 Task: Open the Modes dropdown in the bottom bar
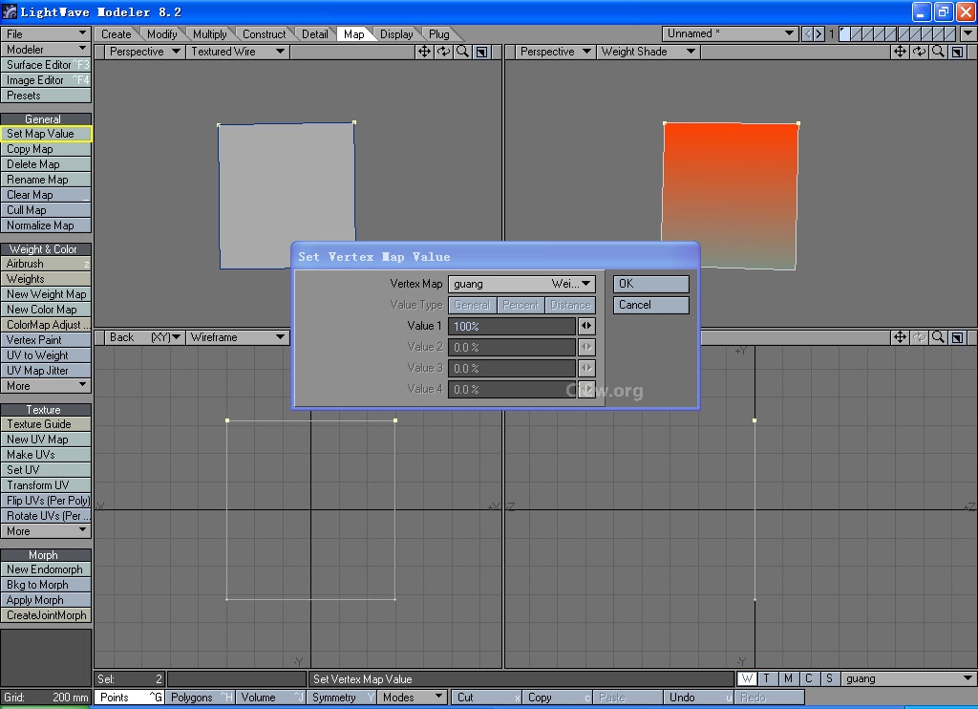413,698
